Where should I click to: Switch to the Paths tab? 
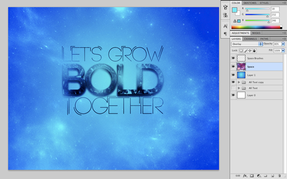264,39
